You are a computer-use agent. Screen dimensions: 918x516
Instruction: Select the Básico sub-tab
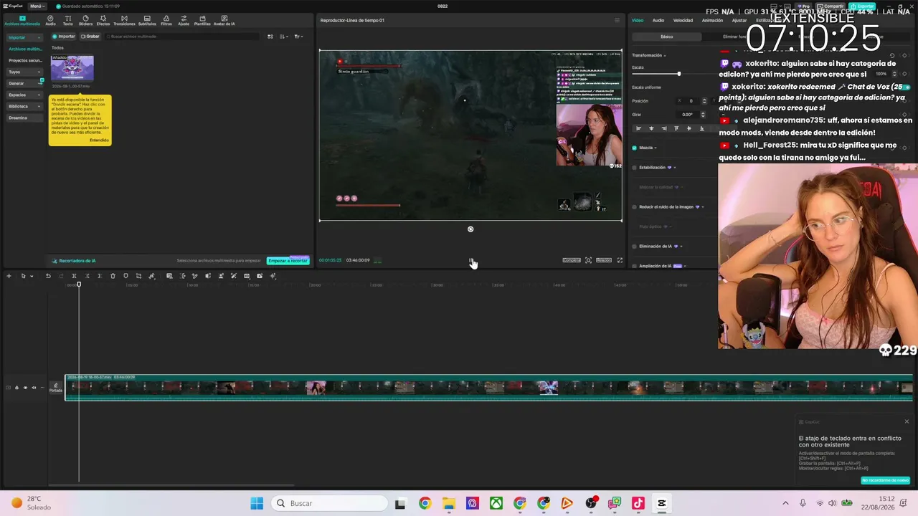pyautogui.click(x=667, y=37)
